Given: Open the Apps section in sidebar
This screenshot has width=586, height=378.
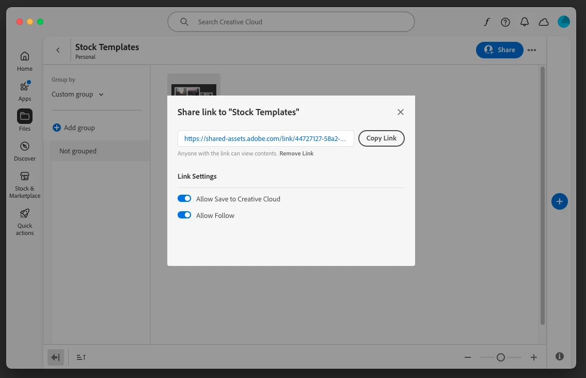Looking at the screenshot, I should tap(25, 91).
